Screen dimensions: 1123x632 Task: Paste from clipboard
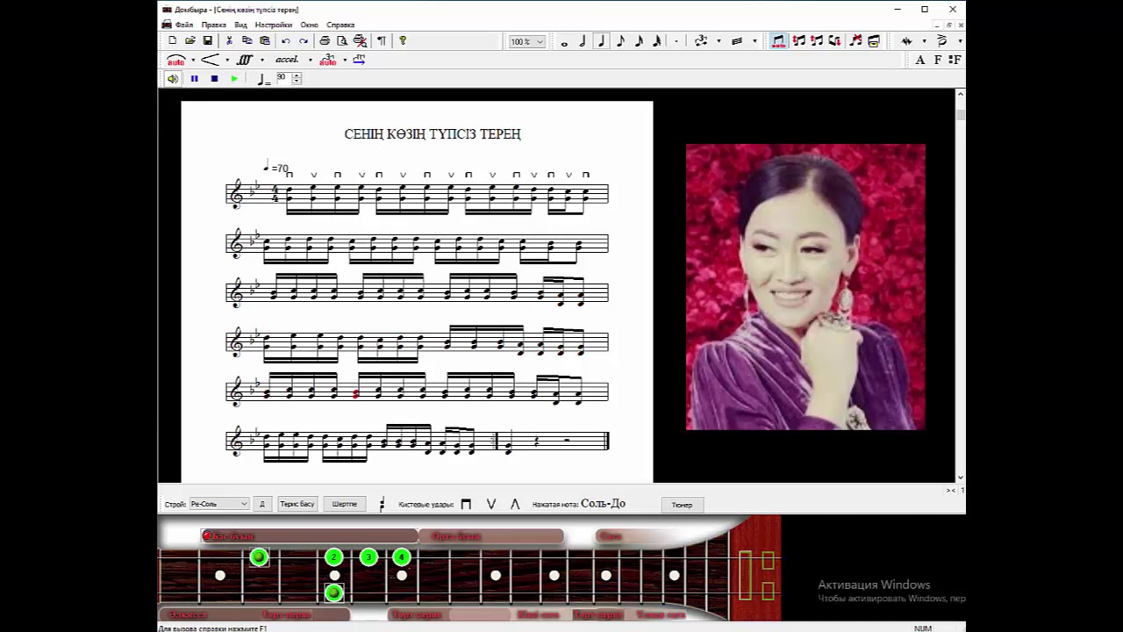click(264, 40)
